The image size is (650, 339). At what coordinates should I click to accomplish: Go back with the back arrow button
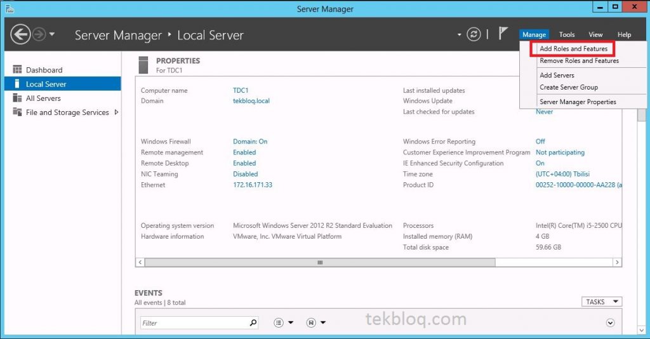coord(20,34)
